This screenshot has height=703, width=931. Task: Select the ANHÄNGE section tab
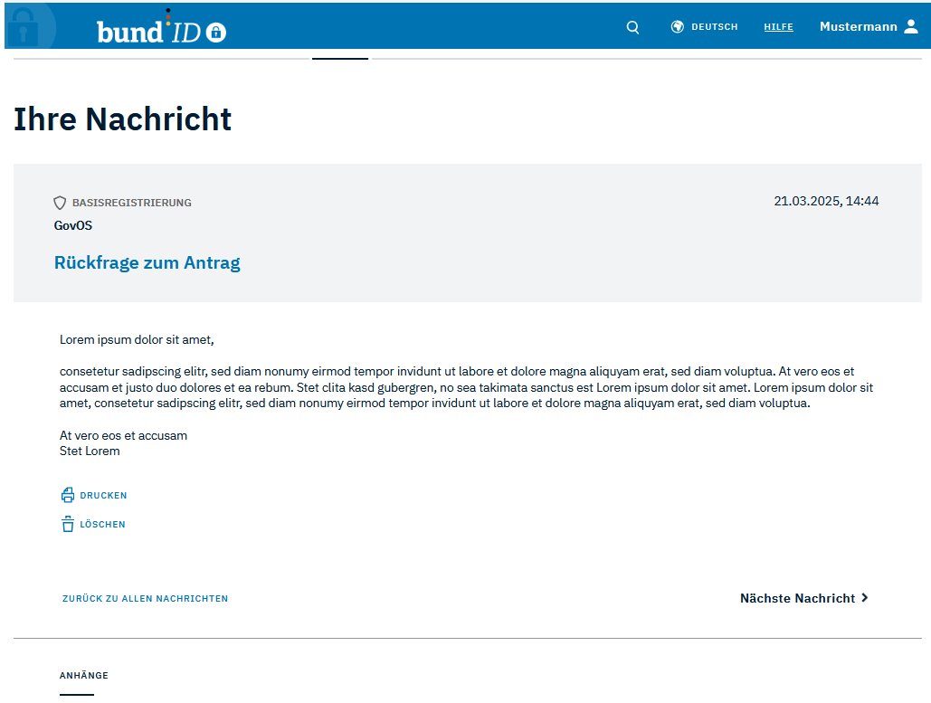coord(84,676)
